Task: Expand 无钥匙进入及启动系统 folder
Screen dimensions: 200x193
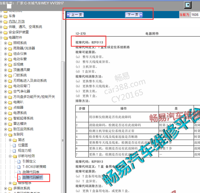Action: pos(5,81)
